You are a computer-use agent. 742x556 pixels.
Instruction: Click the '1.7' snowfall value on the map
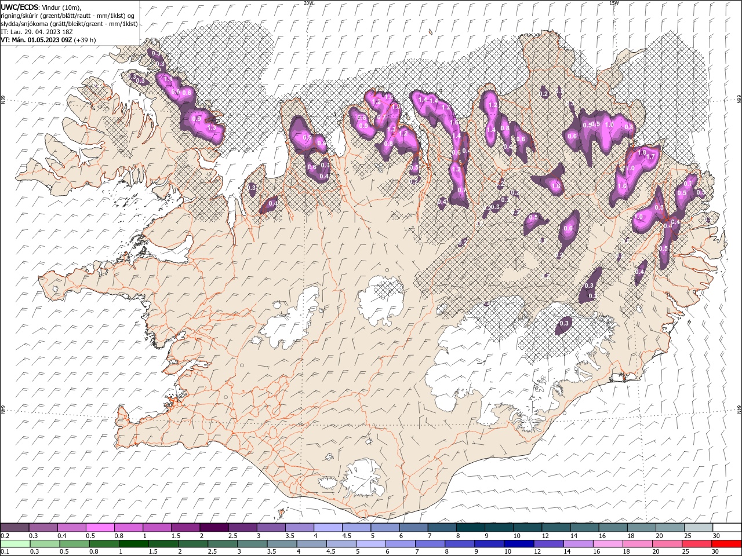[650, 156]
